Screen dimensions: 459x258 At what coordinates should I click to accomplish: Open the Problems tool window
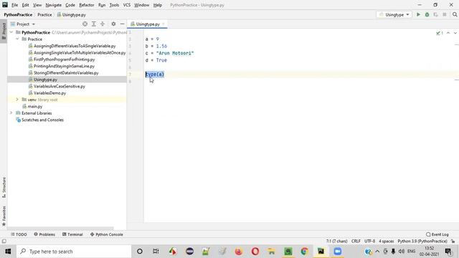coord(44,234)
